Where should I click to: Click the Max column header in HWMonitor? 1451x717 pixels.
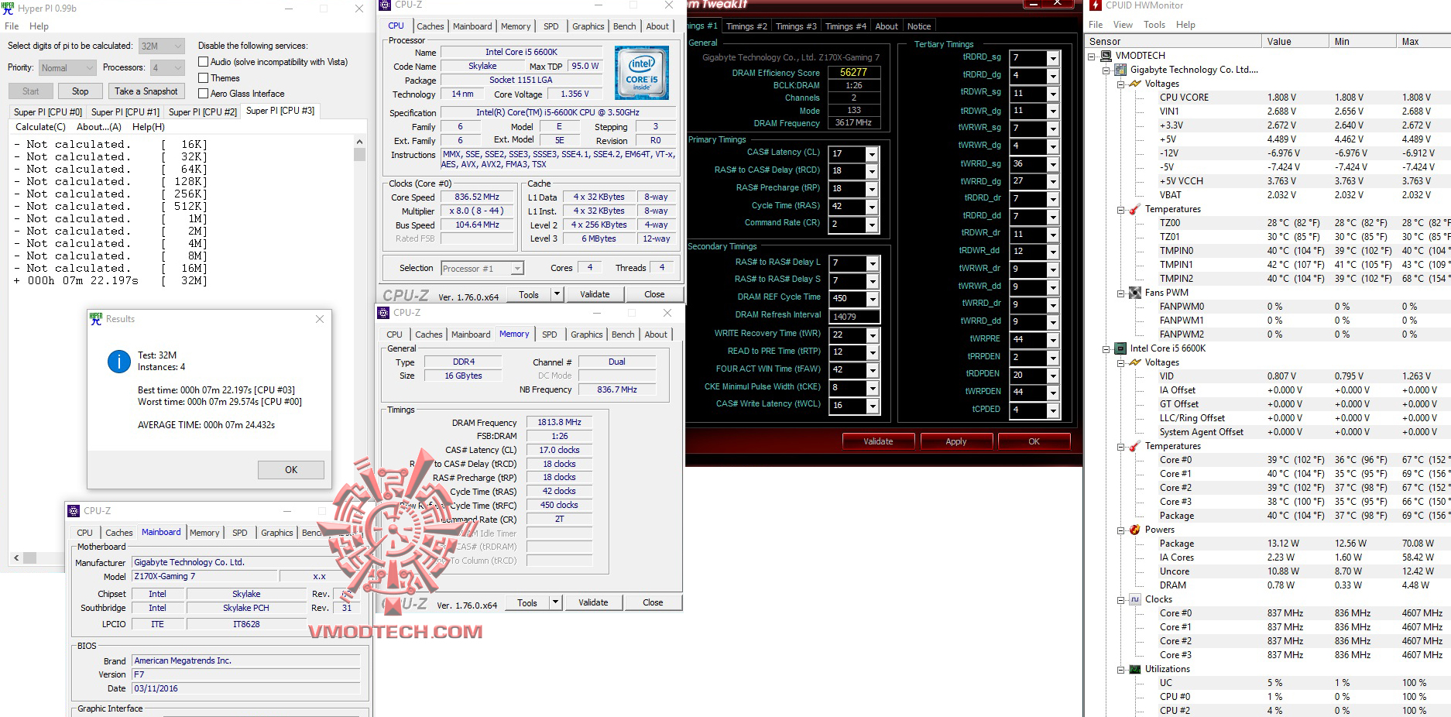[x=1422, y=42]
